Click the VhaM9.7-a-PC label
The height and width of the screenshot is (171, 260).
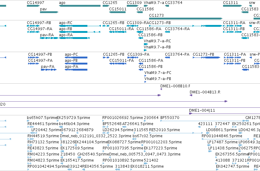(158, 73)
